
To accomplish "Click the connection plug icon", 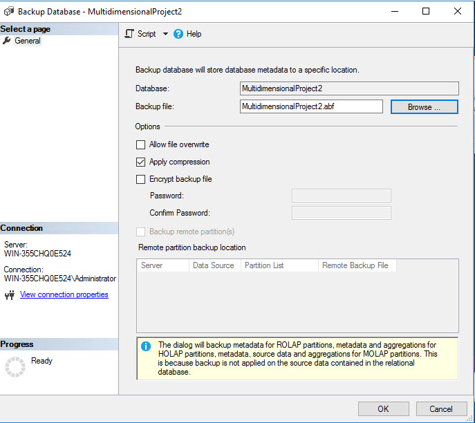I will [x=10, y=294].
